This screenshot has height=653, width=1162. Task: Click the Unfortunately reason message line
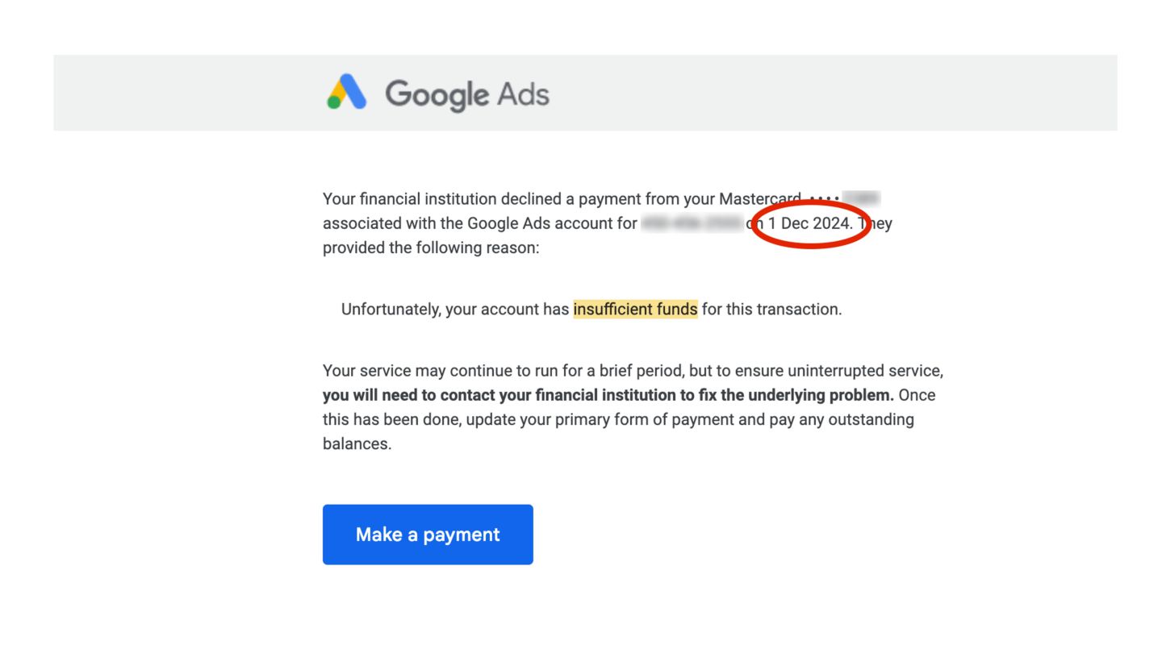[x=591, y=309]
